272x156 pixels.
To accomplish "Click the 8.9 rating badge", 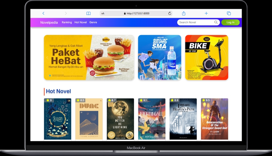I will click(175, 100).
